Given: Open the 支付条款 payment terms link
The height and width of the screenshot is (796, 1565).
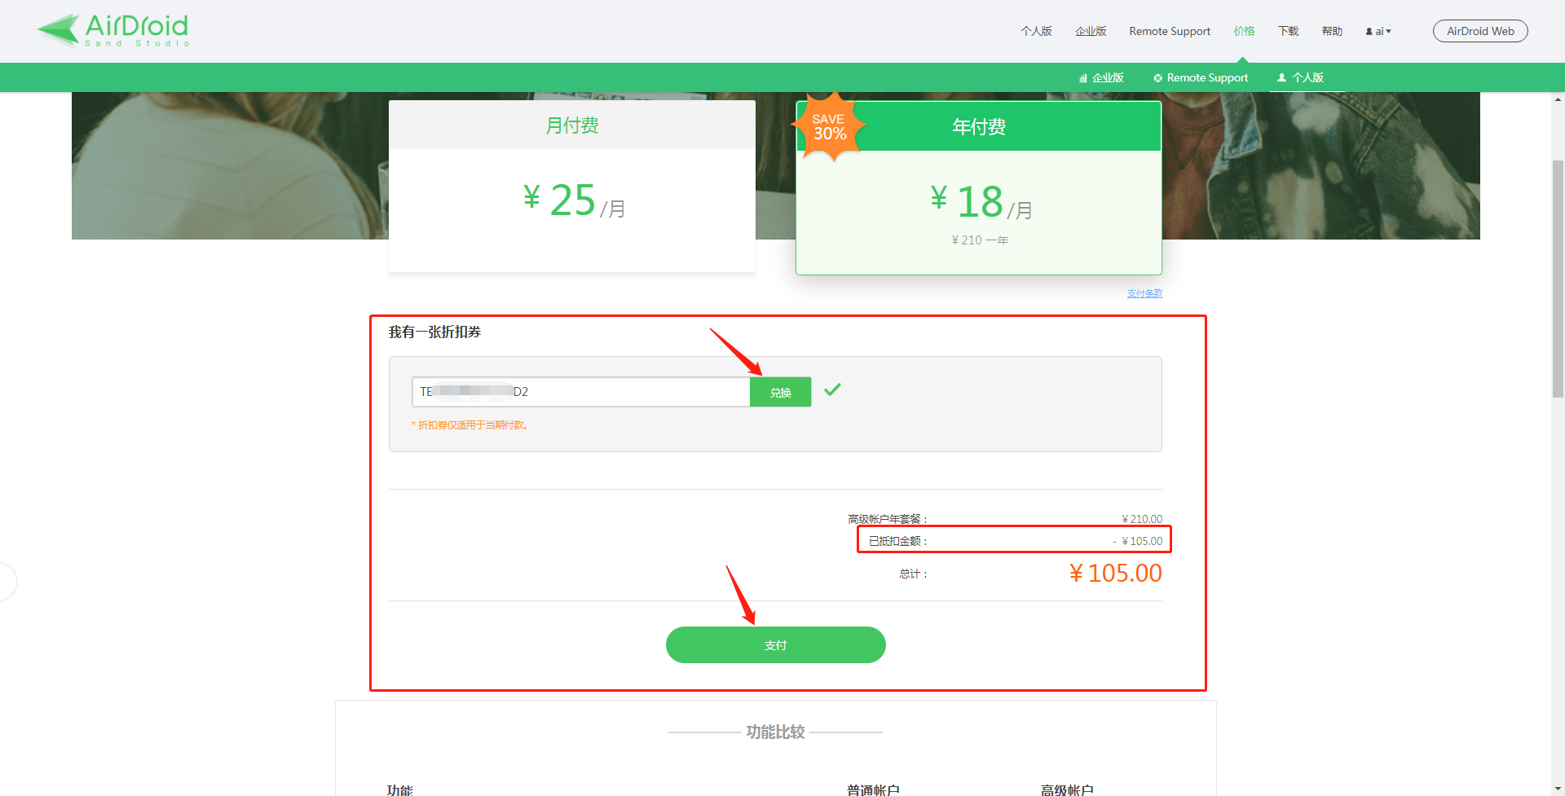Looking at the screenshot, I should click(x=1144, y=293).
